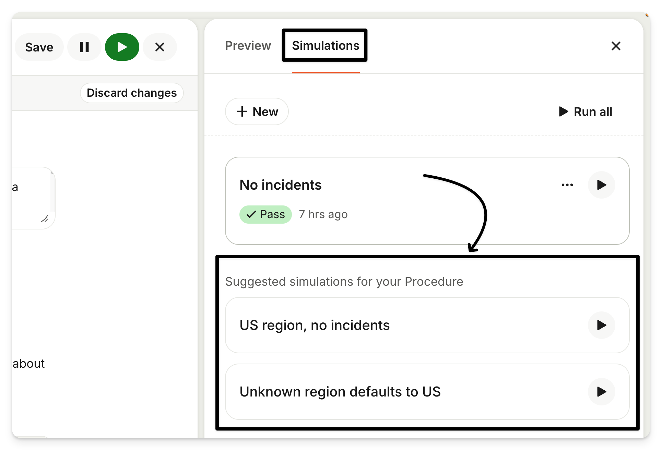Create a new simulation with New
This screenshot has height=450, width=662.
pos(257,111)
